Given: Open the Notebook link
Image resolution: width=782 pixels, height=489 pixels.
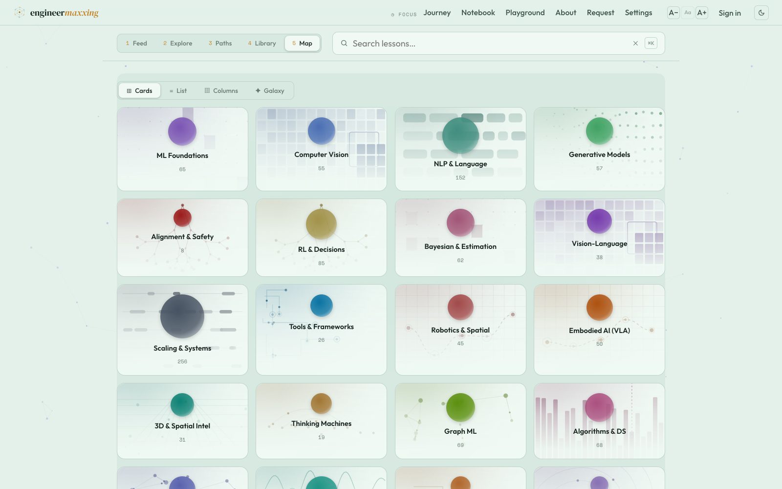Looking at the screenshot, I should (478, 13).
